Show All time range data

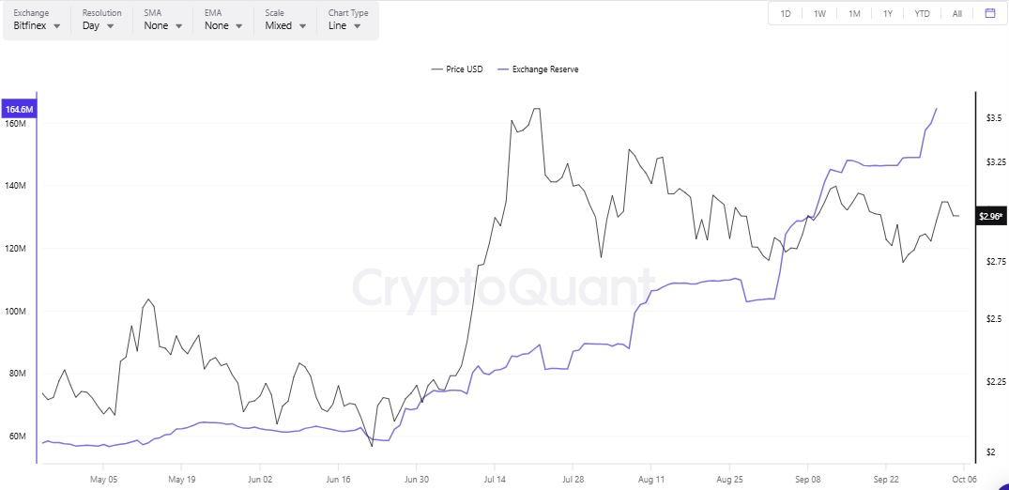point(956,13)
